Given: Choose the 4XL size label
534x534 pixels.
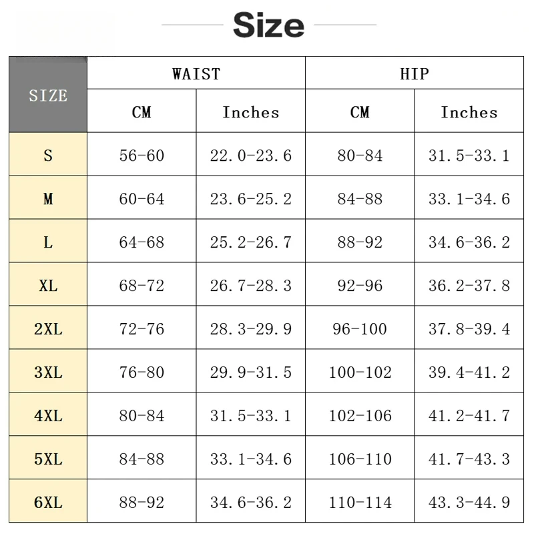Looking at the screenshot, I should (x=48, y=414).
